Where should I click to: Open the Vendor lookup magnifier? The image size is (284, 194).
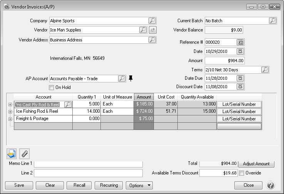143,30
